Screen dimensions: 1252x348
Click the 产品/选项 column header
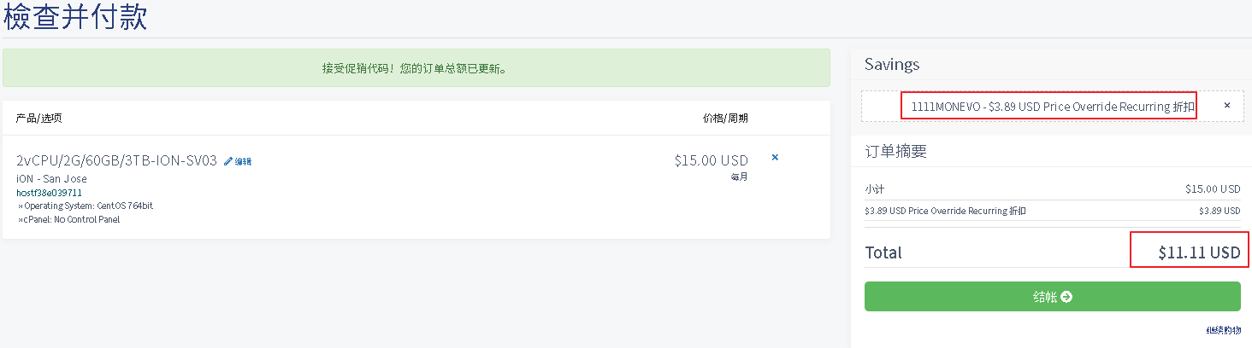38,118
